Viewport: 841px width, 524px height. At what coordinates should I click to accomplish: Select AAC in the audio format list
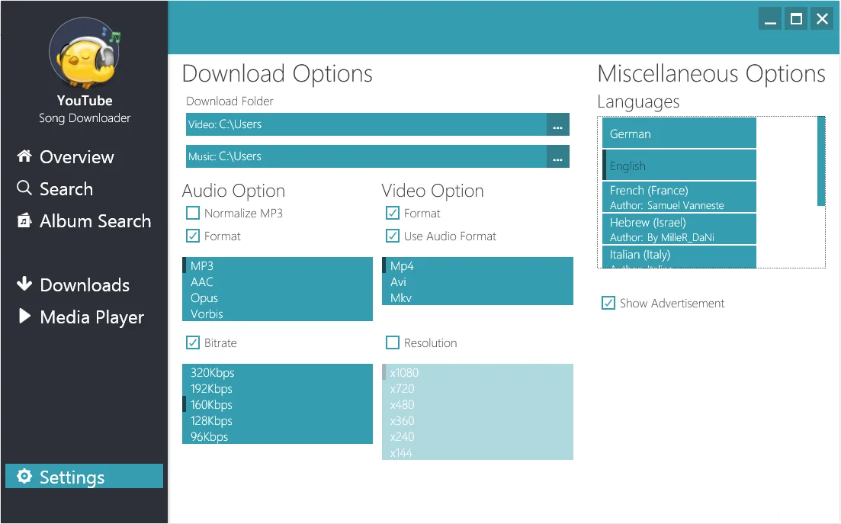[x=202, y=282]
